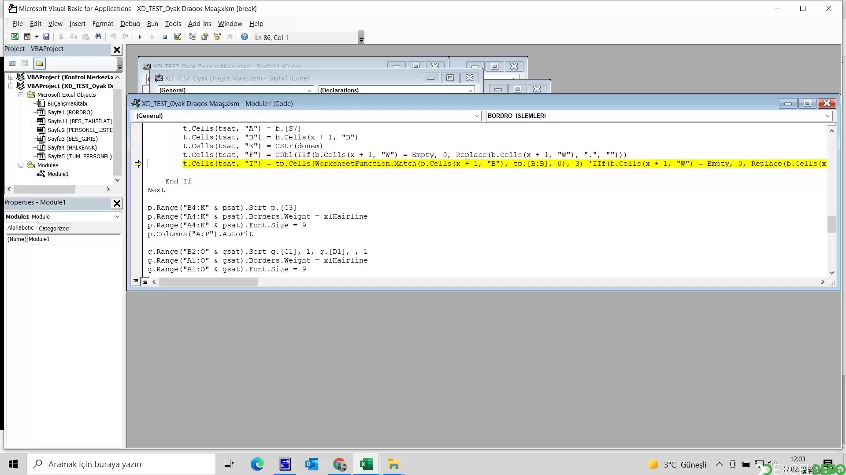The width and height of the screenshot is (846, 475).
Task: Expand VBAProject (Kontrol Merkezi) node
Action: click(x=11, y=77)
